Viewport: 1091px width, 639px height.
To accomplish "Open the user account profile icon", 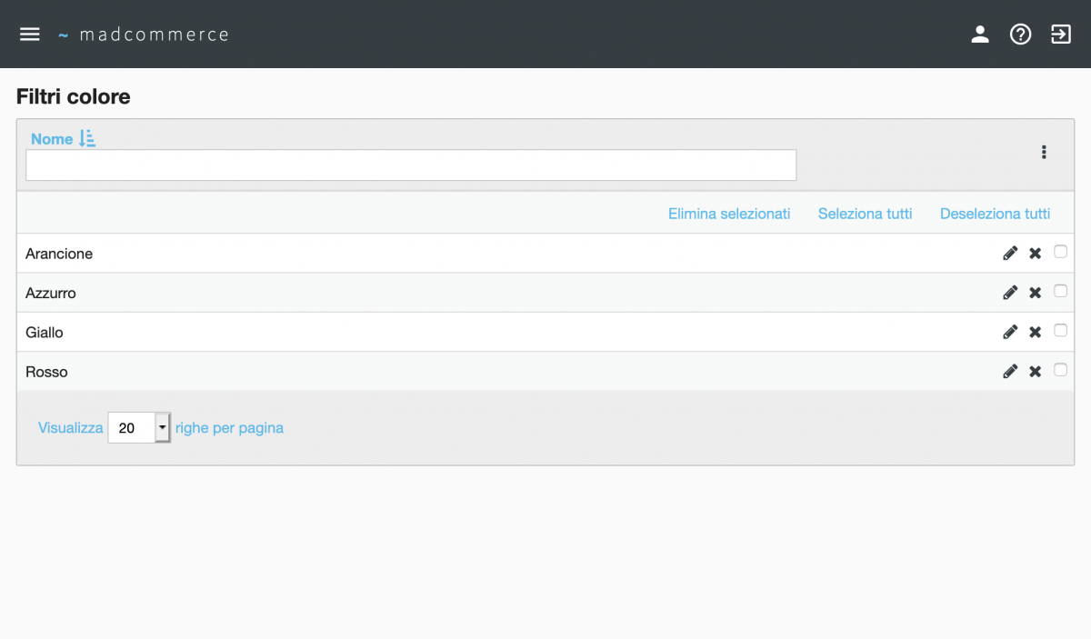I will [979, 35].
